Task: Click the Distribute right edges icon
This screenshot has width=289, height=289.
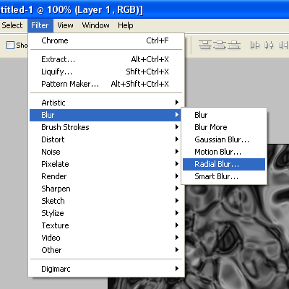Action: click(x=283, y=45)
